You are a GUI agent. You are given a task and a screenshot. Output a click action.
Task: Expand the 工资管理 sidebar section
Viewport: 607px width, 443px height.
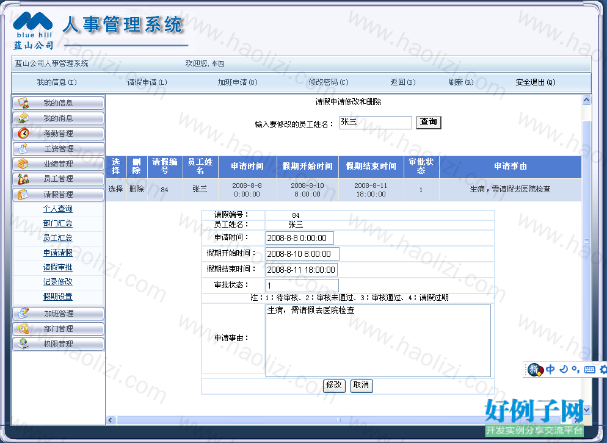point(58,148)
